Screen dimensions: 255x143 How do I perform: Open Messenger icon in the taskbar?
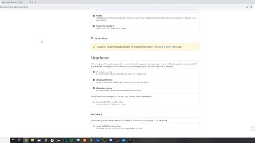[x=124, y=140]
